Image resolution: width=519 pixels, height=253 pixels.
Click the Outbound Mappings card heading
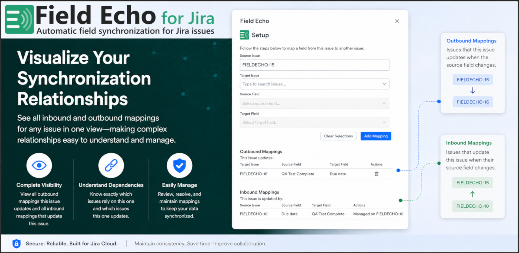pyautogui.click(x=471, y=41)
